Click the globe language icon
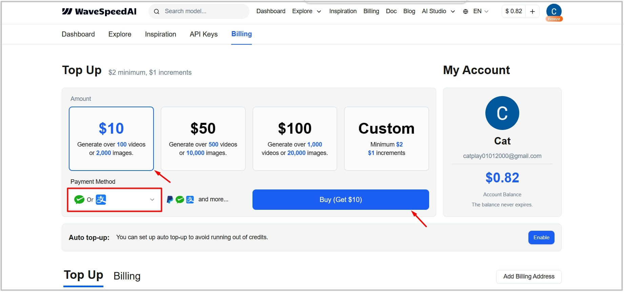The image size is (624, 292). click(x=466, y=12)
